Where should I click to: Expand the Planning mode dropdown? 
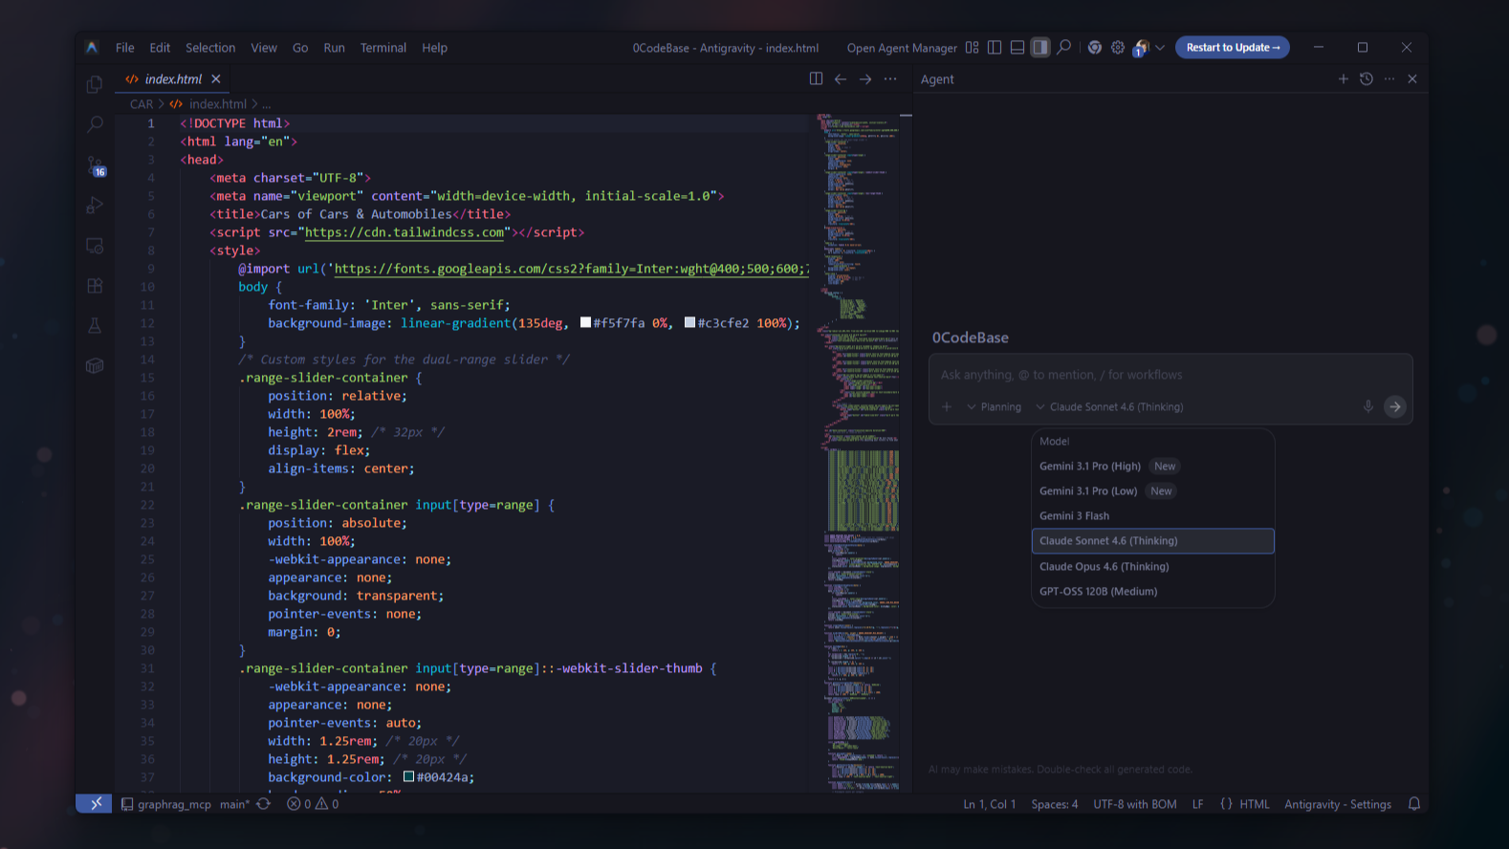(995, 407)
